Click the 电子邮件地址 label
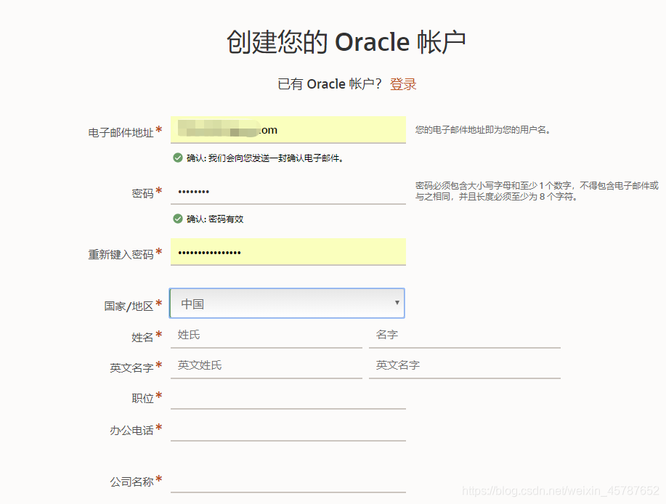 [121, 132]
